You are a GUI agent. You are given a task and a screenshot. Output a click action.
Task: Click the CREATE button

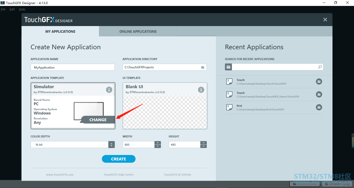pos(119,159)
